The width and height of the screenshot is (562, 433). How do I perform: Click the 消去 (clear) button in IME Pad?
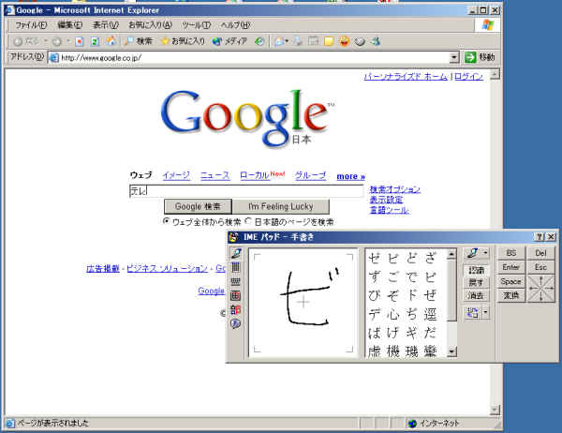tap(477, 295)
